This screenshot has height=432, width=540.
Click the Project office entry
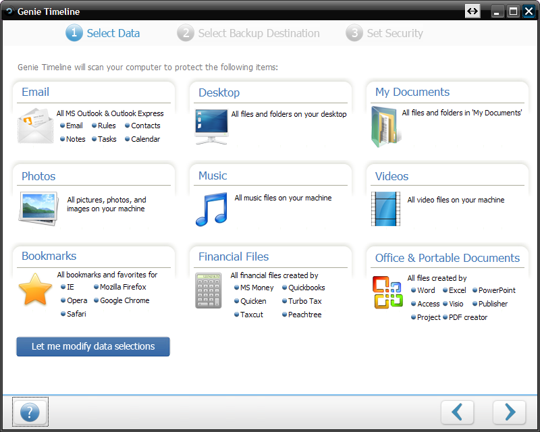(x=426, y=317)
